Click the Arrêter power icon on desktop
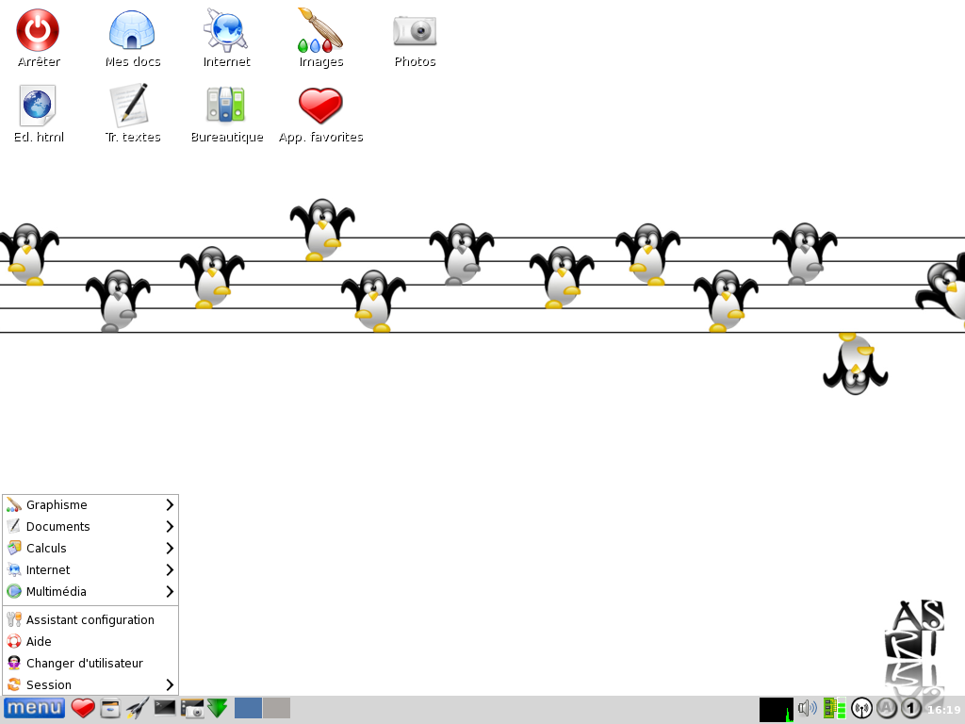The width and height of the screenshot is (965, 724). [x=38, y=30]
